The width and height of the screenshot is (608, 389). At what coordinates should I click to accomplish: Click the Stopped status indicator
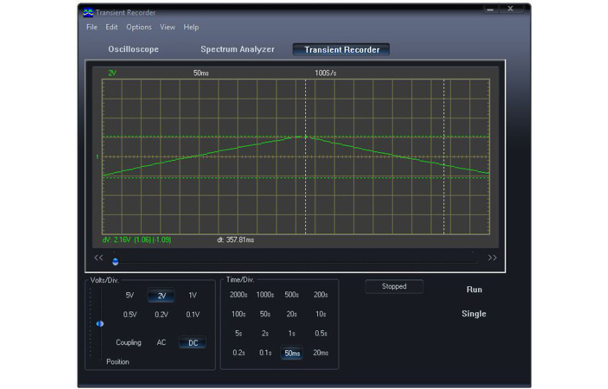coord(394,286)
